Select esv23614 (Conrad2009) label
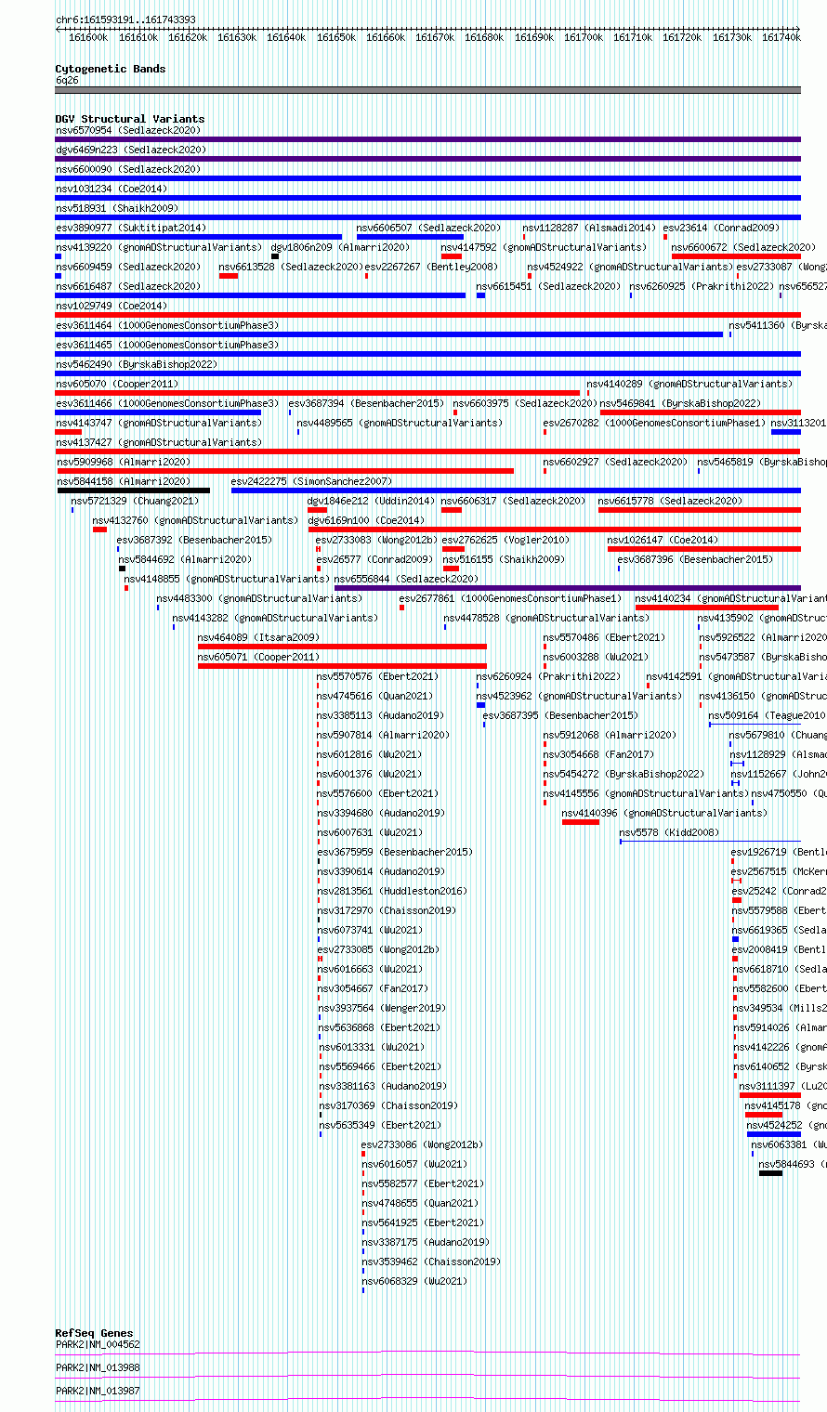Image resolution: width=827 pixels, height=1412 pixels. coord(720,228)
